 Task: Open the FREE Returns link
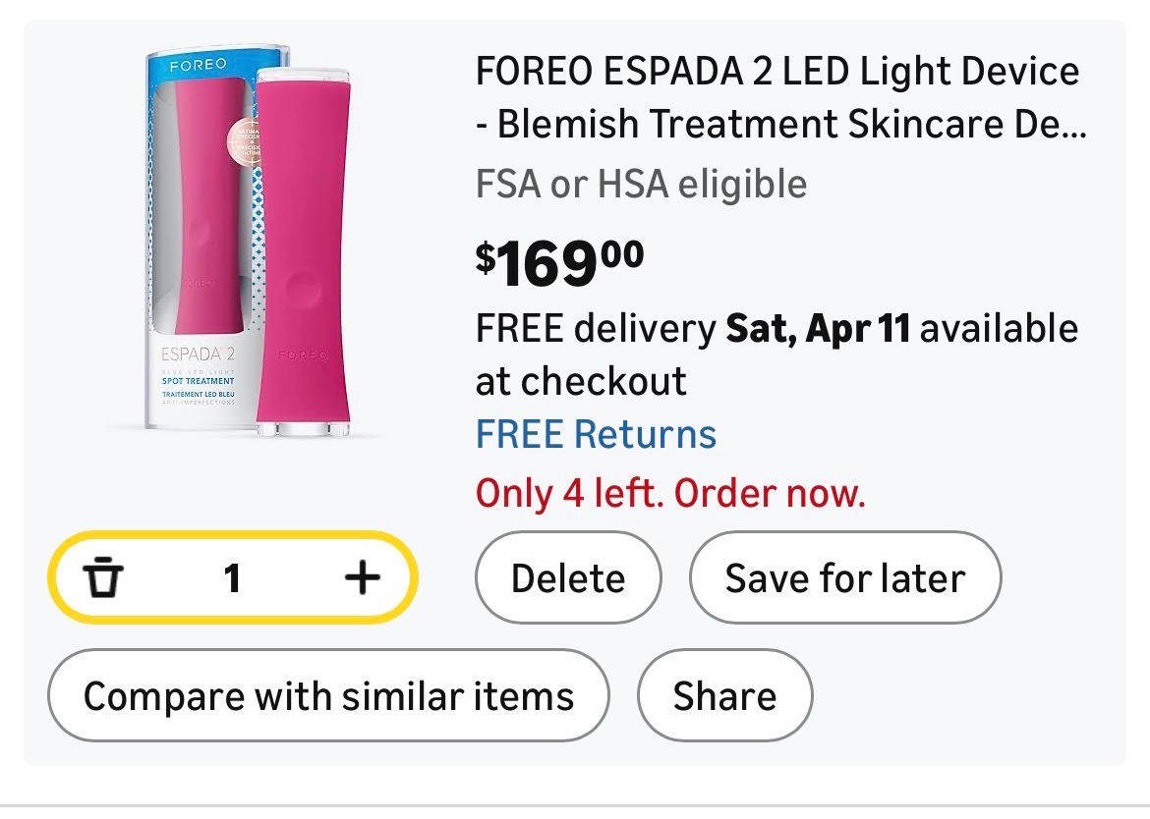[x=596, y=434]
